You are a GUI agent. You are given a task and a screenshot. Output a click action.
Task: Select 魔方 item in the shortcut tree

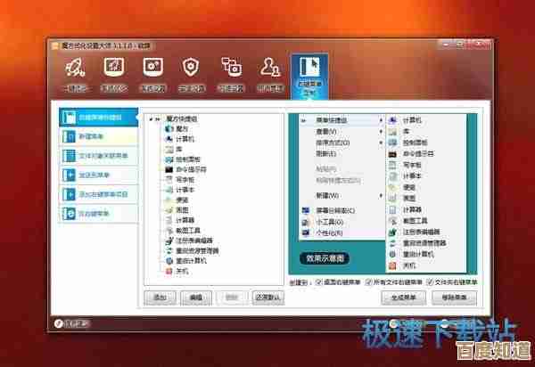177,129
